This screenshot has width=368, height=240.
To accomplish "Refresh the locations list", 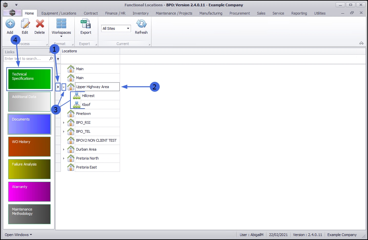I will click(x=141, y=27).
